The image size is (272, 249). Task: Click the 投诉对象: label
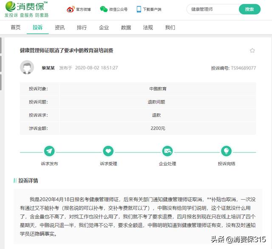38,89
